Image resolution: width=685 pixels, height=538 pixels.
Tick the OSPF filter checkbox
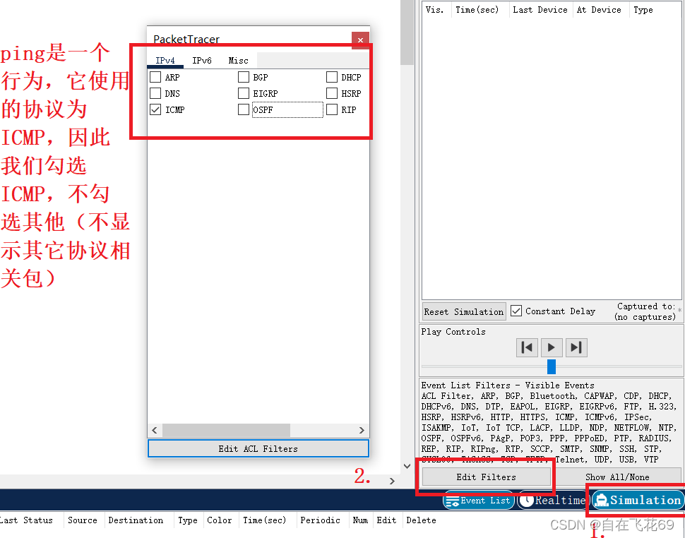244,109
